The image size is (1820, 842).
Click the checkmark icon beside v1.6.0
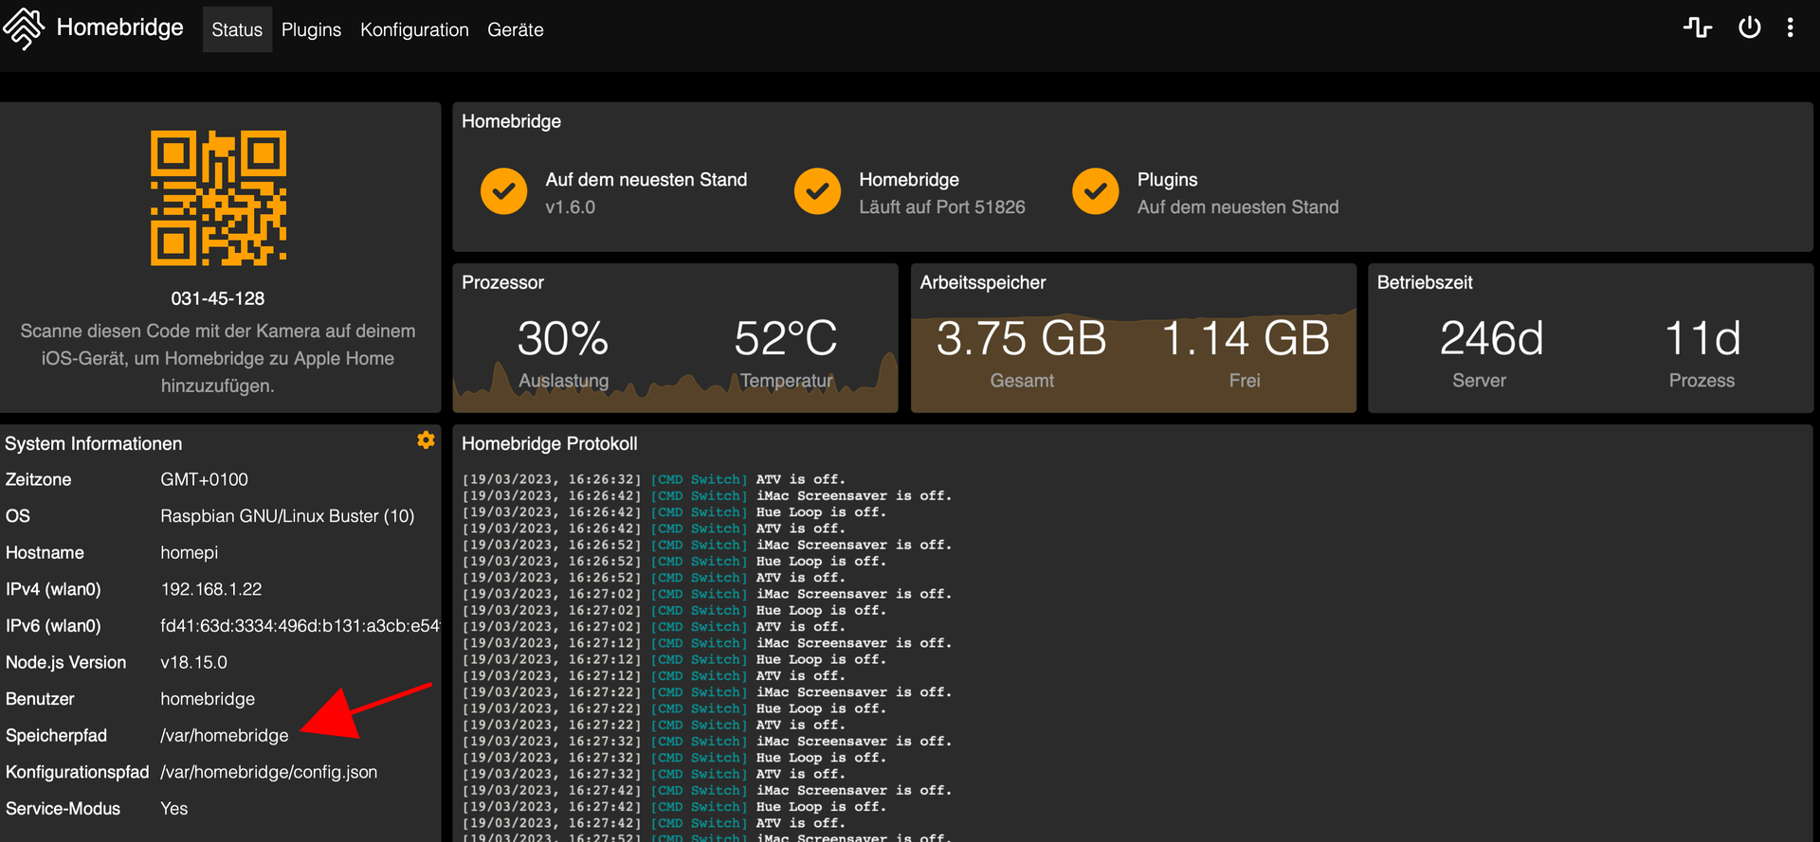(x=503, y=192)
